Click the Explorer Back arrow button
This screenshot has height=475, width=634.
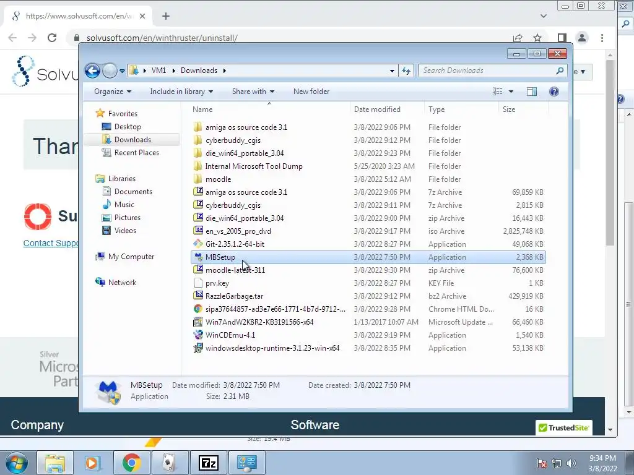point(92,71)
